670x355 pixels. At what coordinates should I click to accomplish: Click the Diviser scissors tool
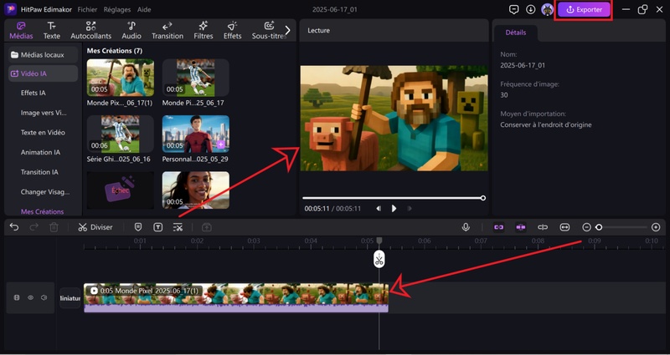(x=95, y=227)
